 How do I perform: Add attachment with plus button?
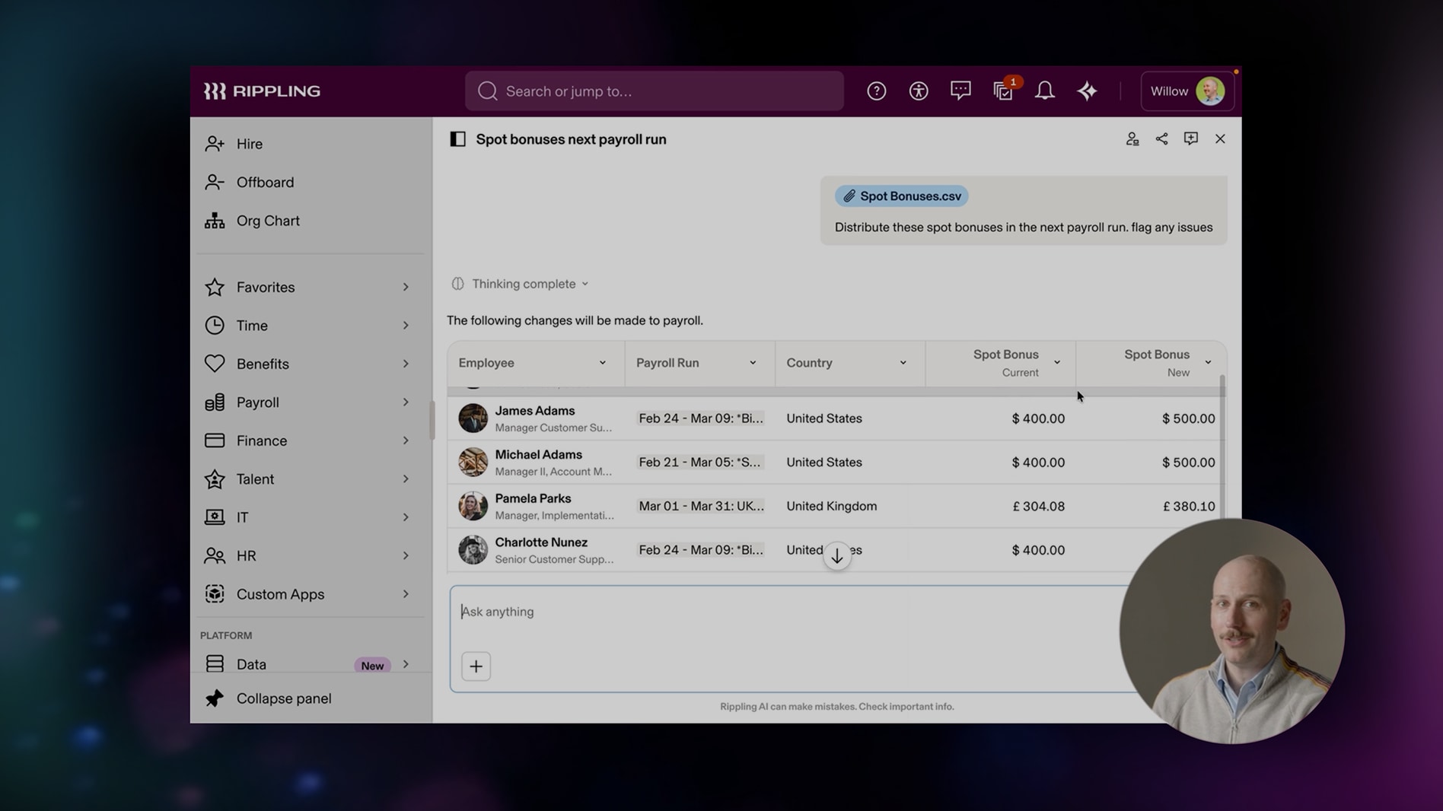click(476, 666)
